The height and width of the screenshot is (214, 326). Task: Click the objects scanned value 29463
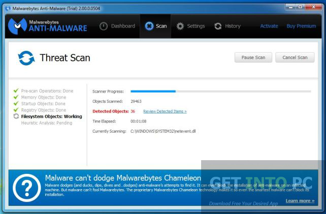[136, 101]
